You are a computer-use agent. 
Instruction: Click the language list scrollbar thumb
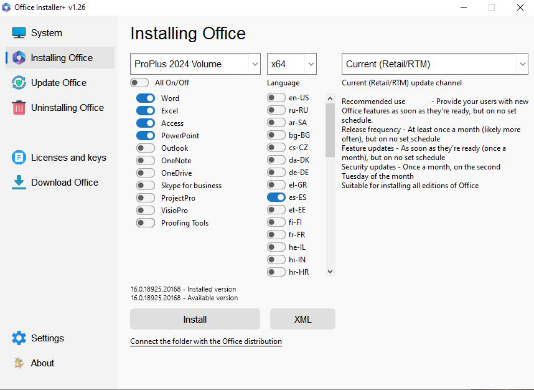click(x=330, y=130)
